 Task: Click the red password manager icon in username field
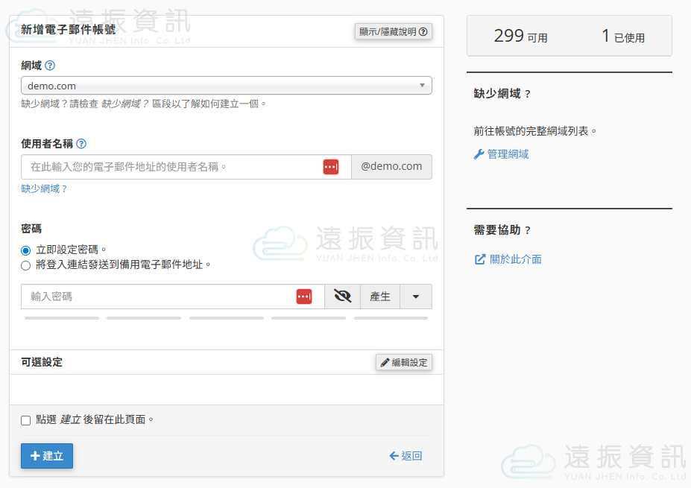(x=330, y=167)
